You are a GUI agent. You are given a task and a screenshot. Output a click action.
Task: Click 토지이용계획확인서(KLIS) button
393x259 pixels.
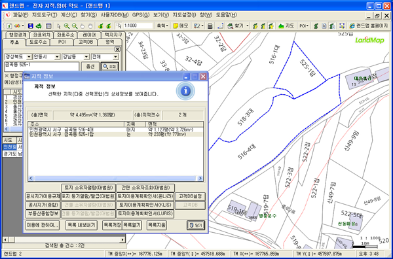pos(145,205)
